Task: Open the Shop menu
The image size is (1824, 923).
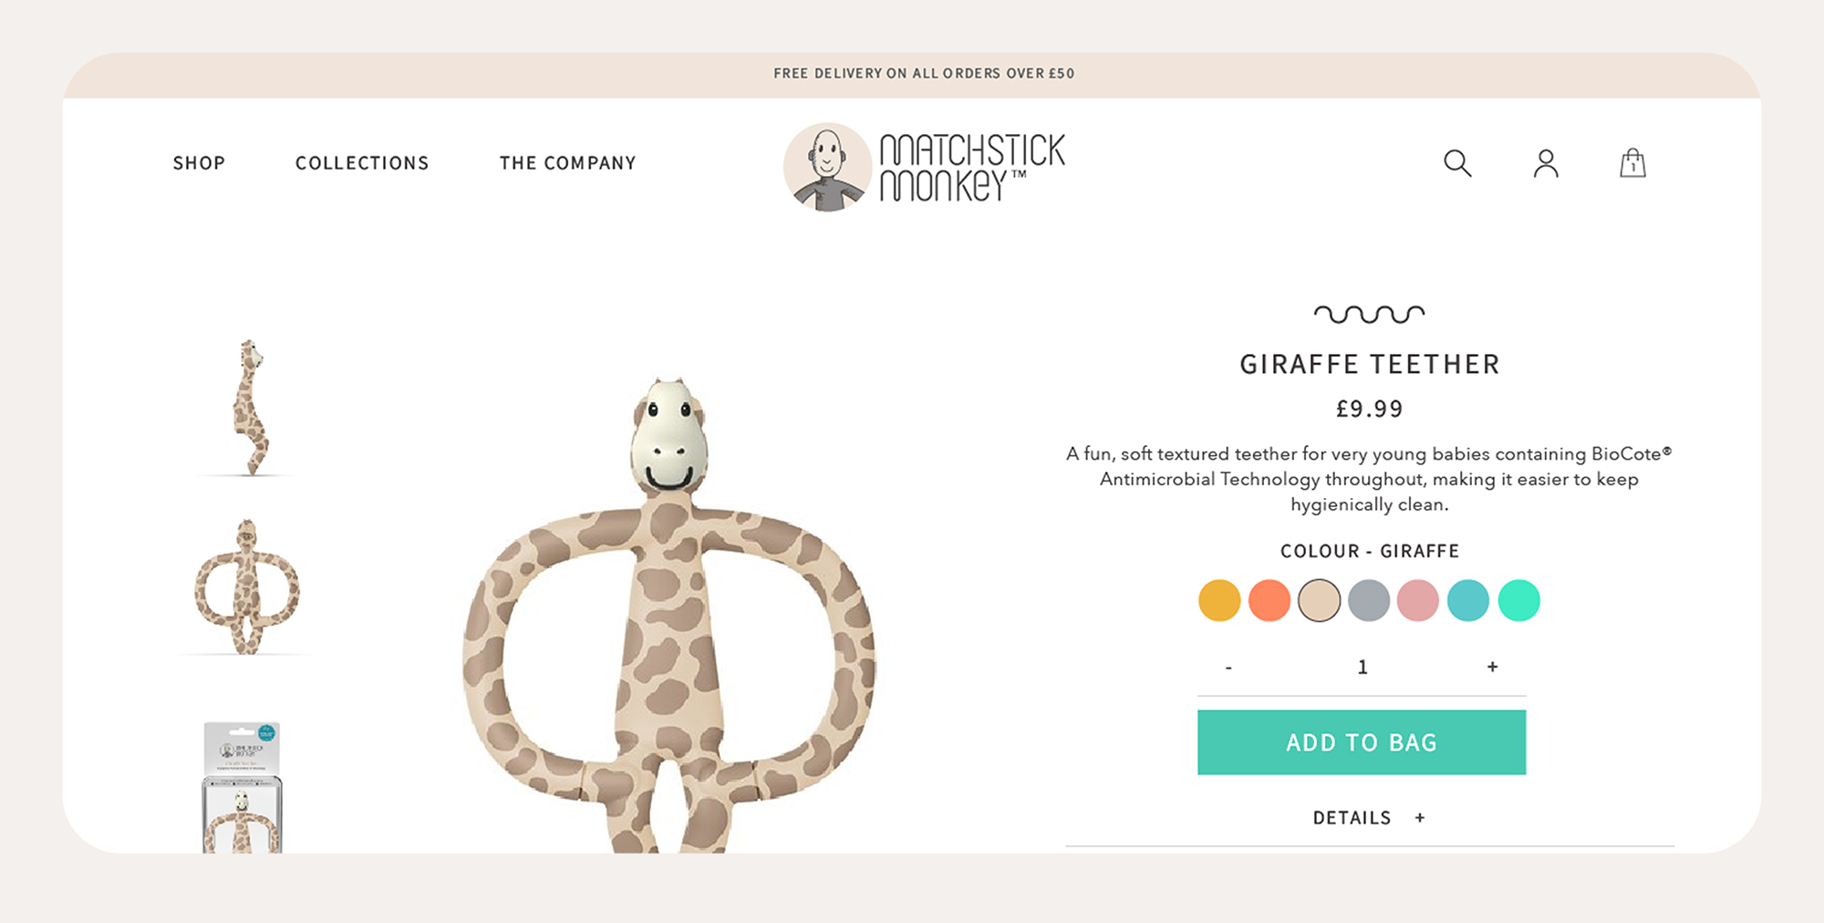Action: point(199,163)
